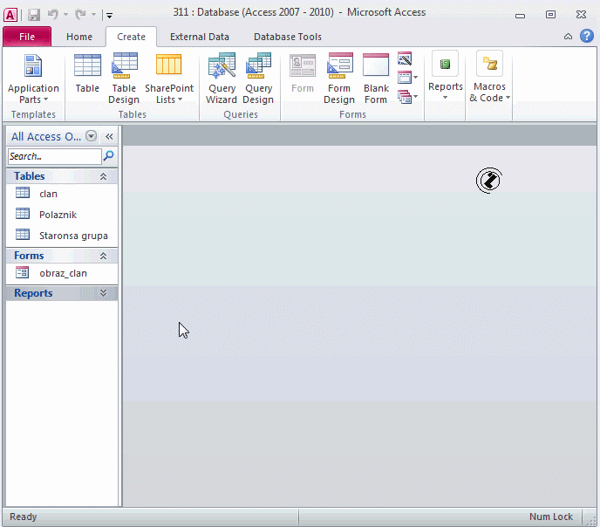Switch to the Home tab
This screenshot has height=527, width=600.
click(79, 37)
